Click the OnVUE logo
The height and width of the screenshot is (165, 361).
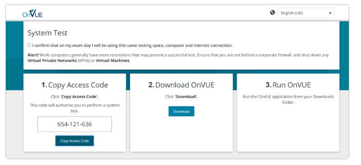pyautogui.click(x=33, y=13)
